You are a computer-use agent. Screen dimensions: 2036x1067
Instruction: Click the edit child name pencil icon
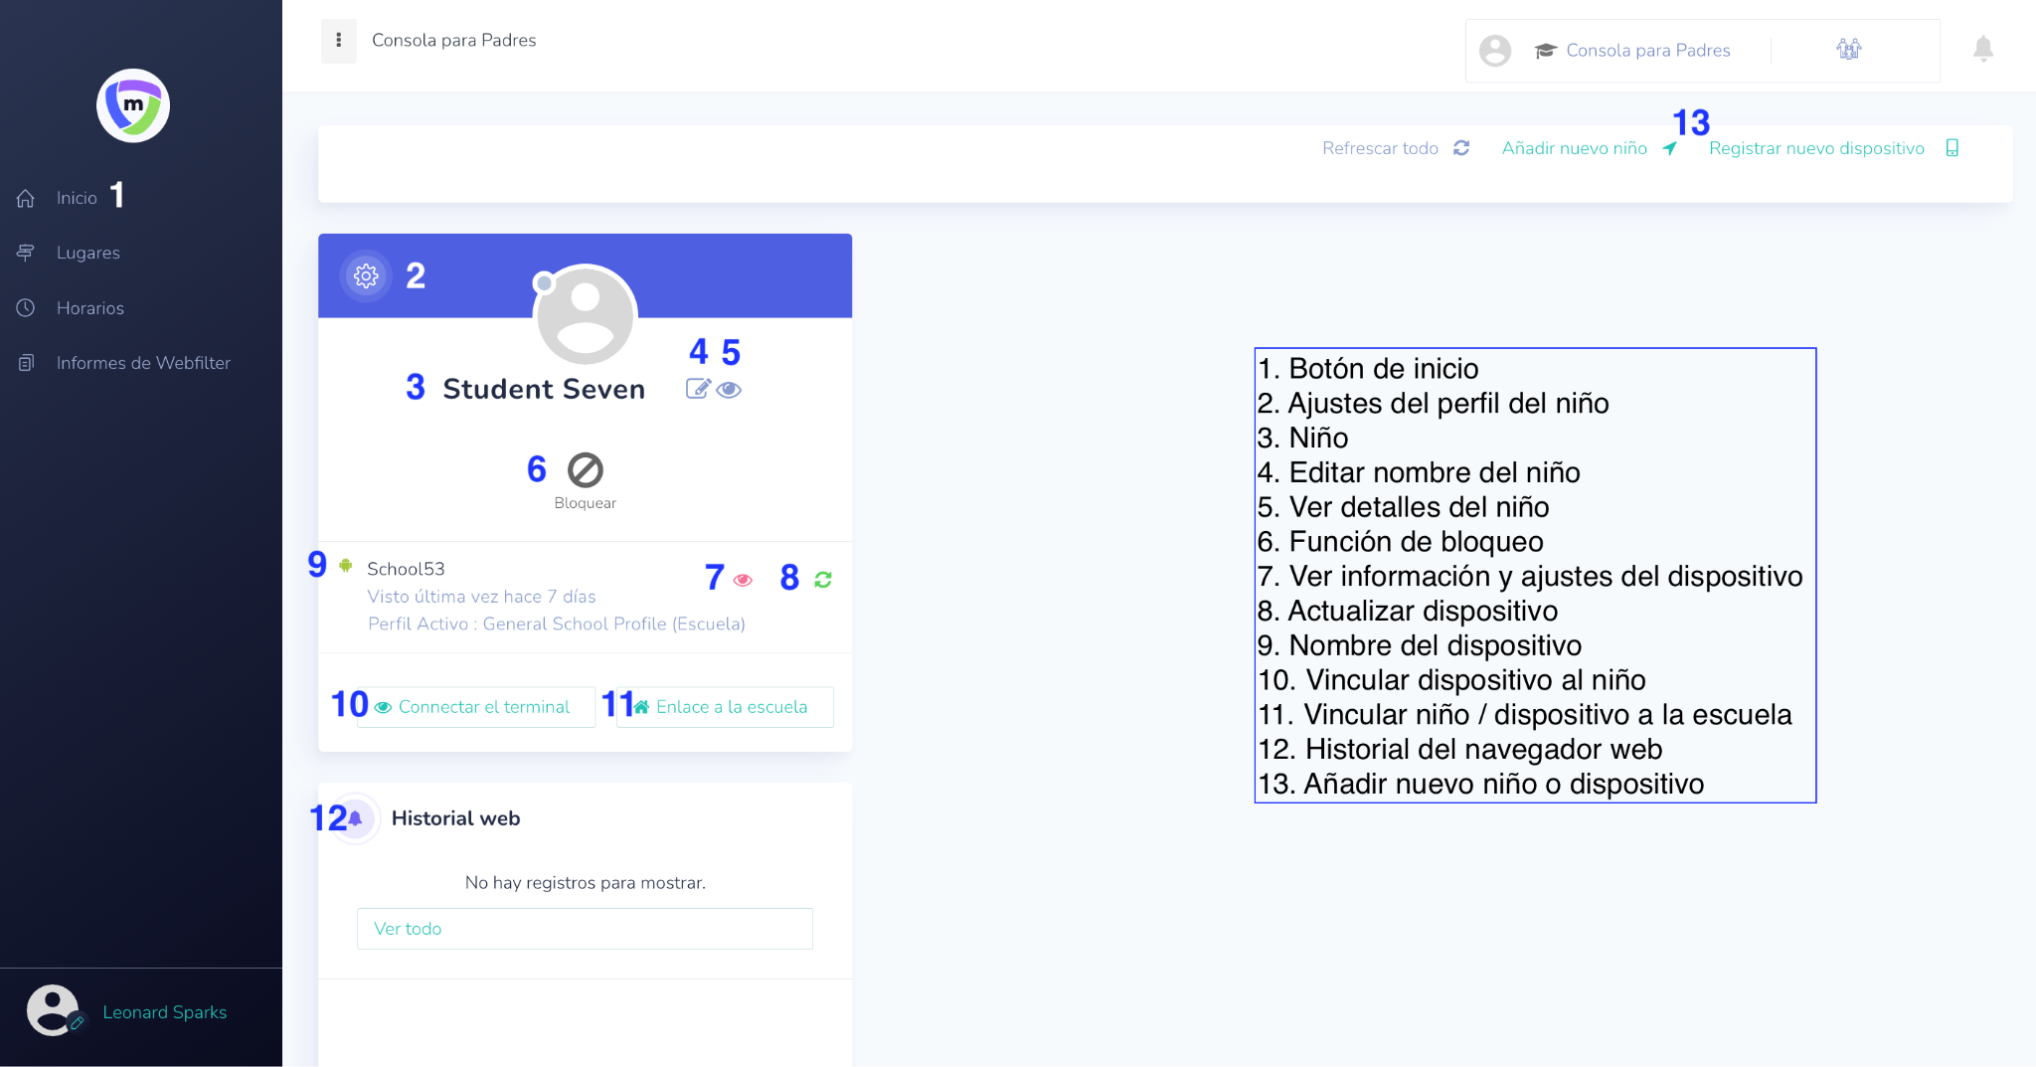click(x=698, y=389)
